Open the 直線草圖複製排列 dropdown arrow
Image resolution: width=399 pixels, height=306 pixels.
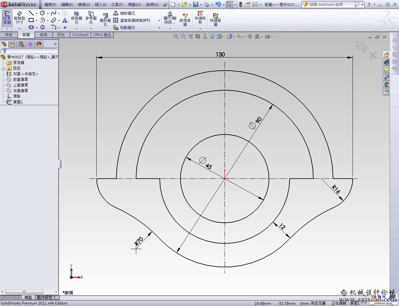pos(159,21)
